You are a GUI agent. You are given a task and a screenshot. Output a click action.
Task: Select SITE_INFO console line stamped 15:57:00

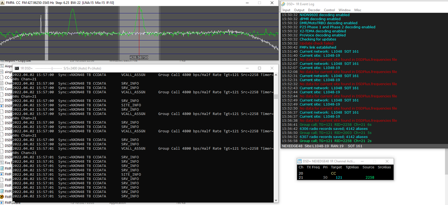point(131,105)
